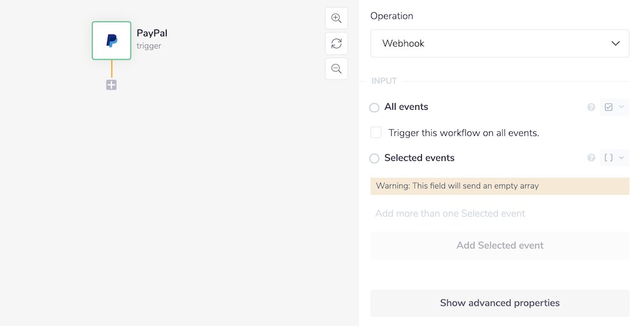Select the PayPal trigger node icon
This screenshot has height=326, width=641.
pyautogui.click(x=112, y=41)
